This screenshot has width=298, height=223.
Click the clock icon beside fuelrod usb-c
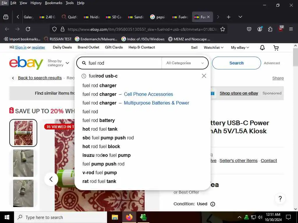84,76
